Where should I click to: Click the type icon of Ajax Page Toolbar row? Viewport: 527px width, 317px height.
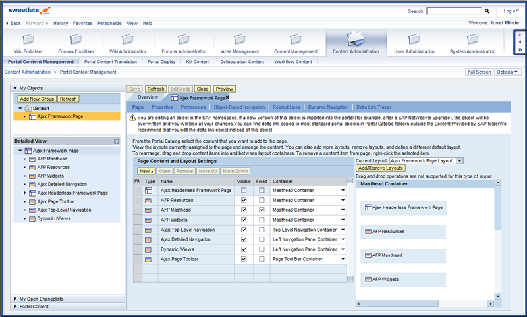pyautogui.click(x=148, y=260)
